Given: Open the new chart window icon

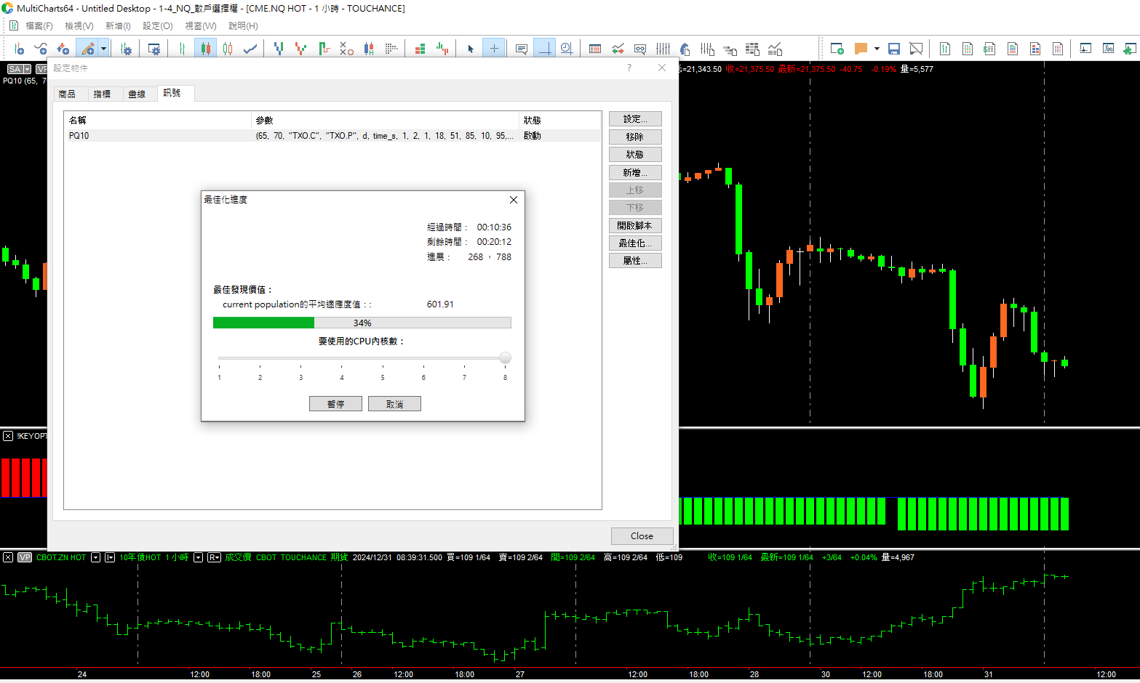Looking at the screenshot, I should click(x=837, y=49).
